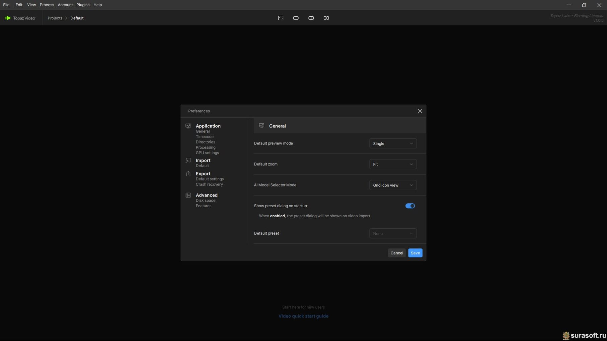Image resolution: width=607 pixels, height=341 pixels.
Task: Open the Process menu
Action: pyautogui.click(x=47, y=5)
